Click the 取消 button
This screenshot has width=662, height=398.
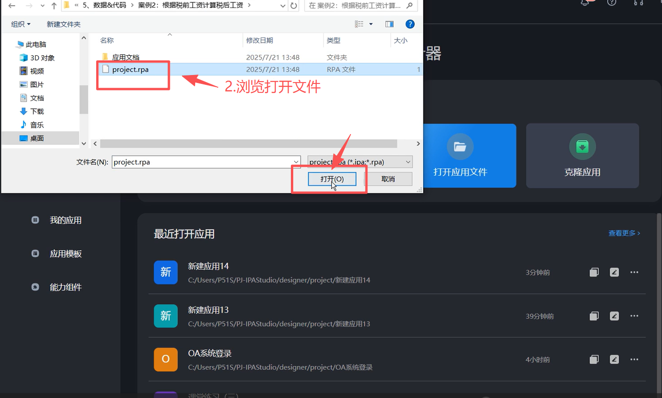click(x=388, y=179)
